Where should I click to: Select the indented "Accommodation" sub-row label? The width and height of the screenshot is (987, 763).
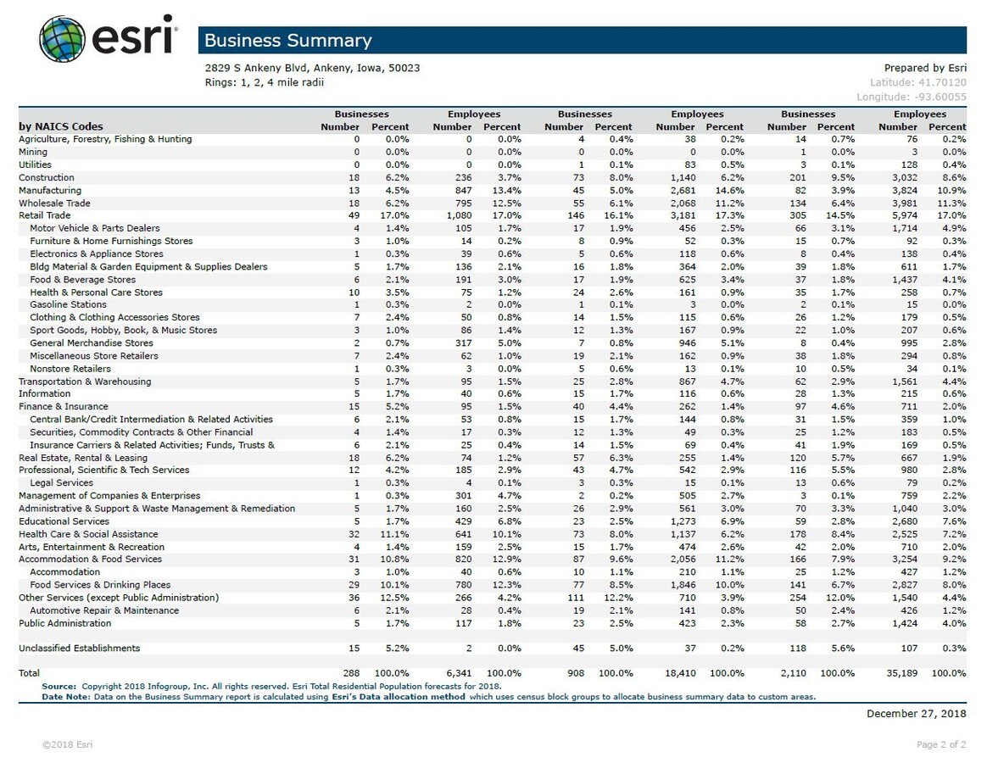tap(64, 571)
